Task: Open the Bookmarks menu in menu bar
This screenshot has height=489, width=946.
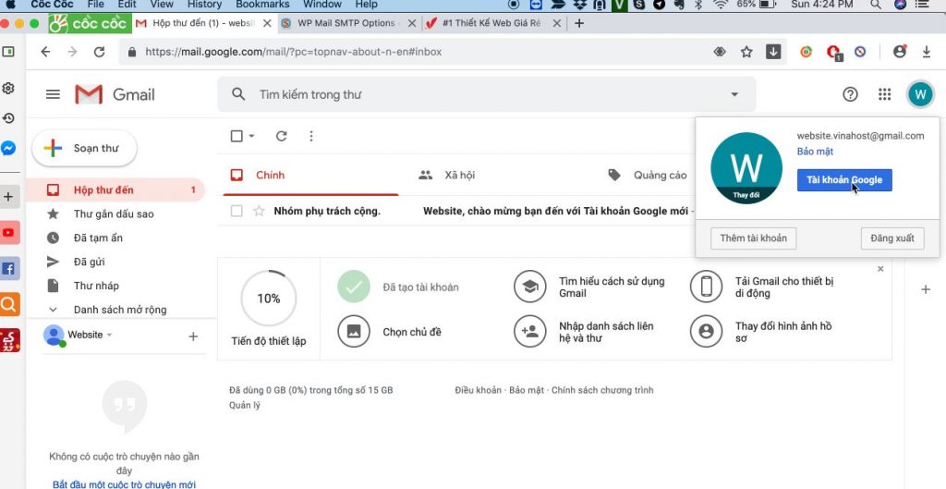Action: click(262, 5)
